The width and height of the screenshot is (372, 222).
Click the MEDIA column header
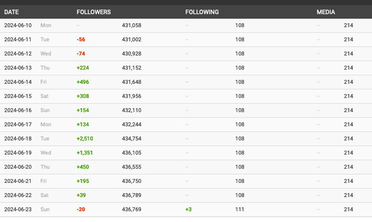(326, 12)
